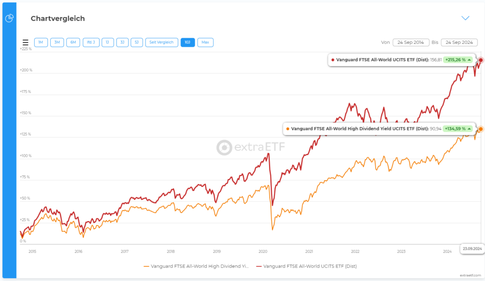Click the pie chart icon in sidebar
The image size is (485, 281).
9,18
